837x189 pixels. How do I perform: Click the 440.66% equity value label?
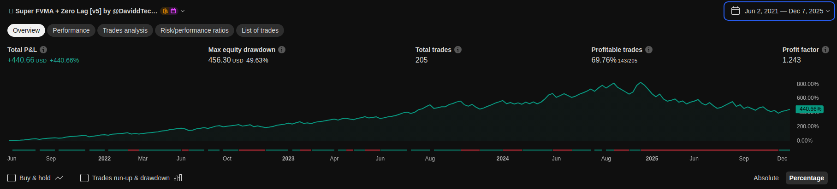tap(810, 109)
